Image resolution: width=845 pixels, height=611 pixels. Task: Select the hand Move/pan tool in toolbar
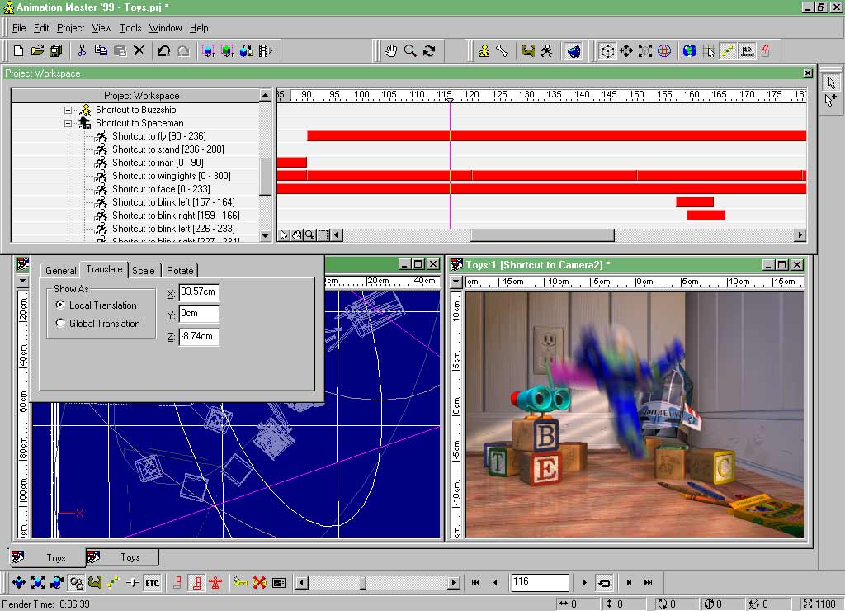click(x=391, y=51)
